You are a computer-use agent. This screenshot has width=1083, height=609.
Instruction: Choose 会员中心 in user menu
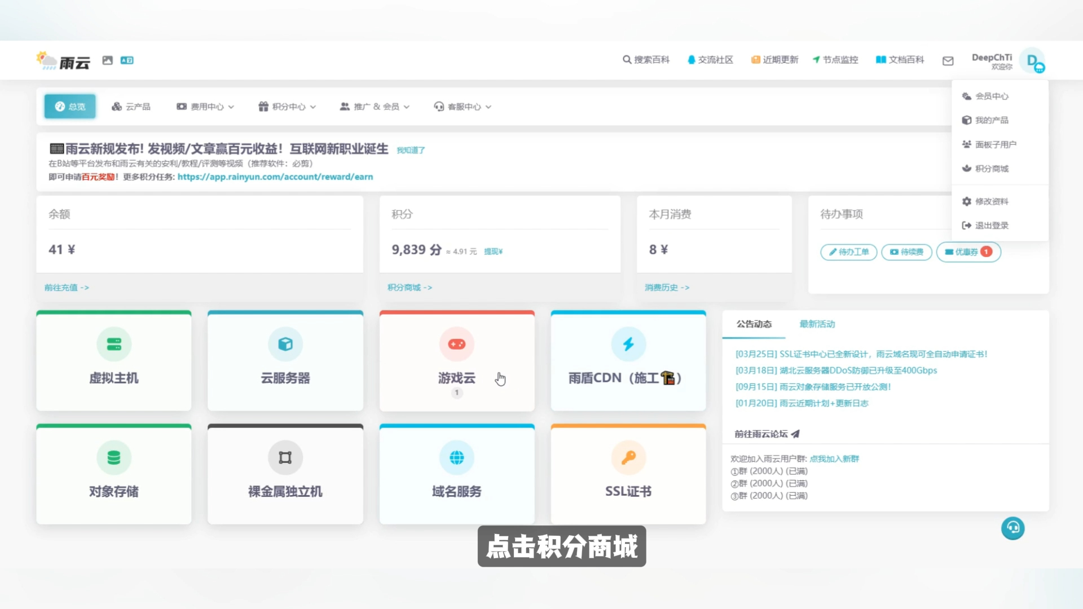1000,96
